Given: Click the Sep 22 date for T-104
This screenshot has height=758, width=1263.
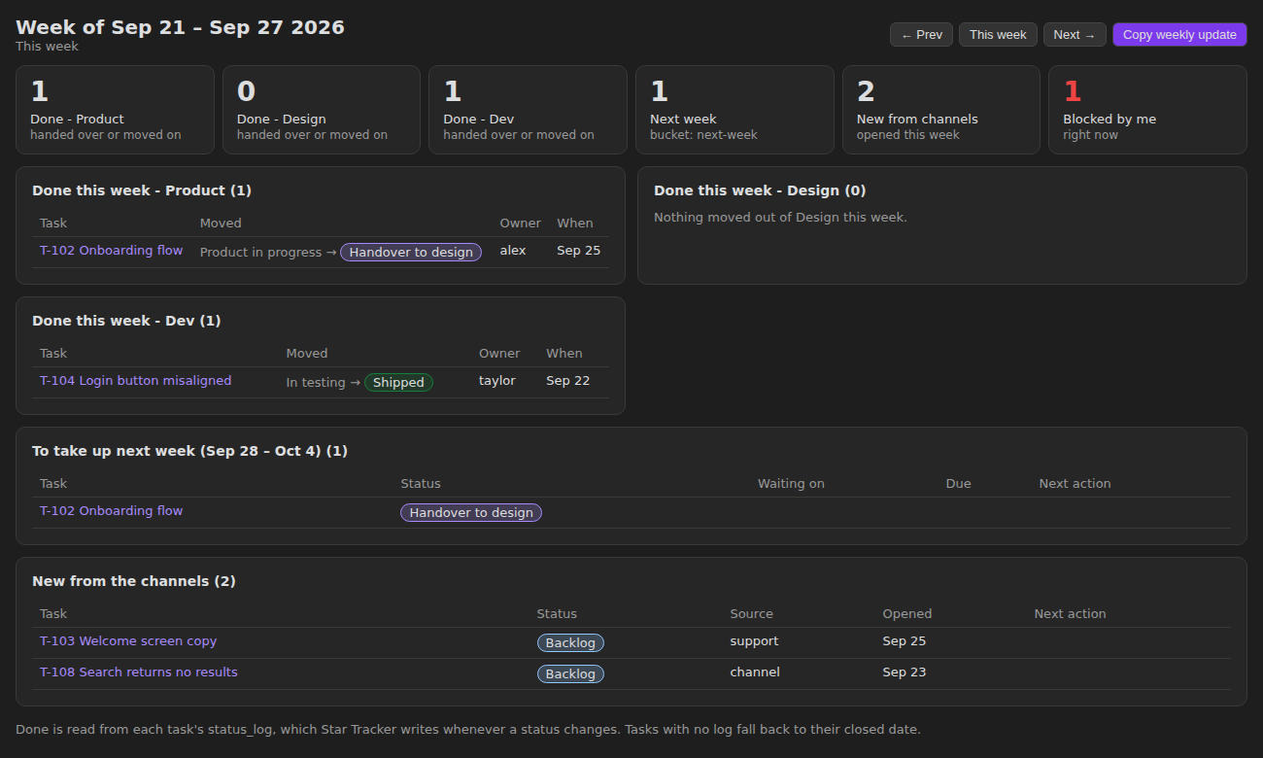Looking at the screenshot, I should pos(568,381).
